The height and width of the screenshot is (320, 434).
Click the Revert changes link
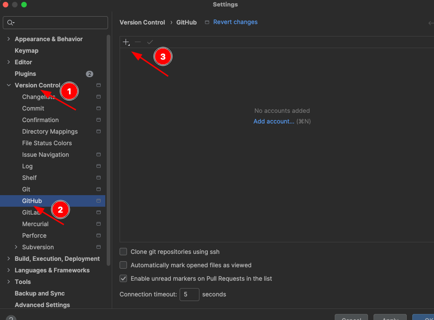[235, 22]
